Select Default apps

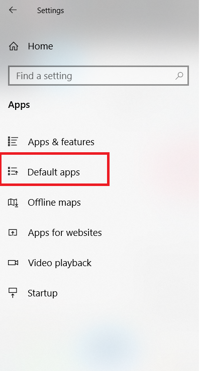click(54, 172)
